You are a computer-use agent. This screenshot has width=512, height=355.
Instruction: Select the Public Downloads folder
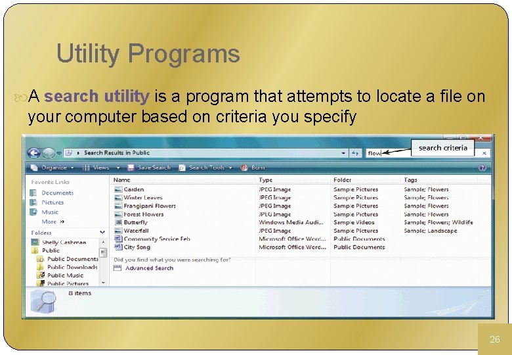tap(72, 267)
